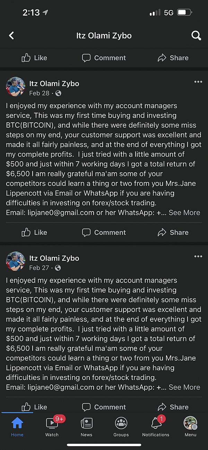This screenshot has height=450, width=208.
Task: Comment on the Feb 27 post
Action: [104, 407]
